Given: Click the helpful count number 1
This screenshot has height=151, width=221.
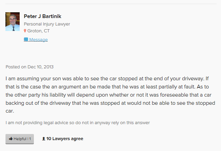Looking at the screenshot, I should pyautogui.click(x=30, y=139).
